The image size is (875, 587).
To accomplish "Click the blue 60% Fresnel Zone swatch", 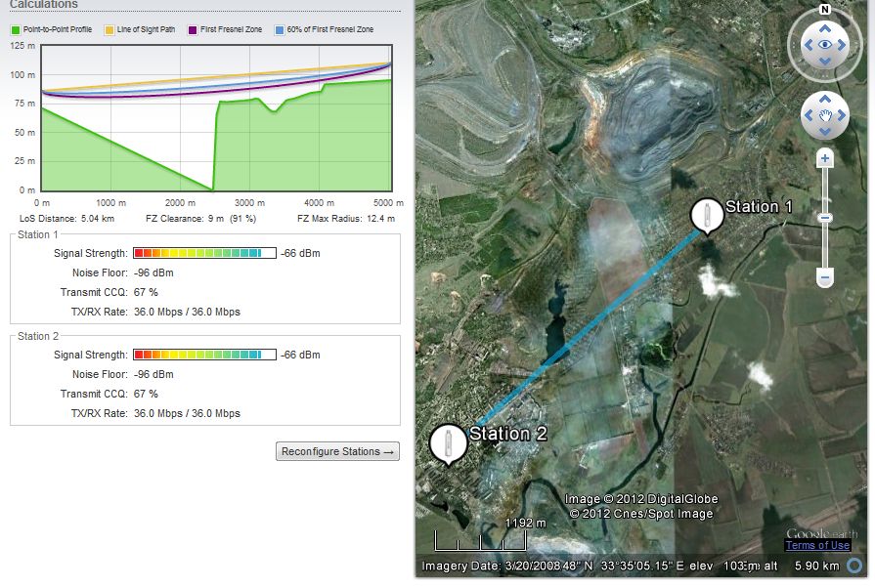I will pyautogui.click(x=280, y=30).
